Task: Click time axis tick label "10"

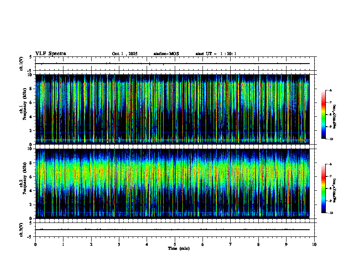Action: (314, 244)
